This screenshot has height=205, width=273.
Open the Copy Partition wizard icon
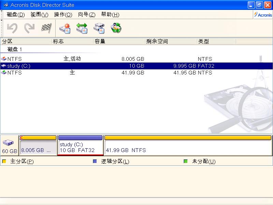point(99,28)
